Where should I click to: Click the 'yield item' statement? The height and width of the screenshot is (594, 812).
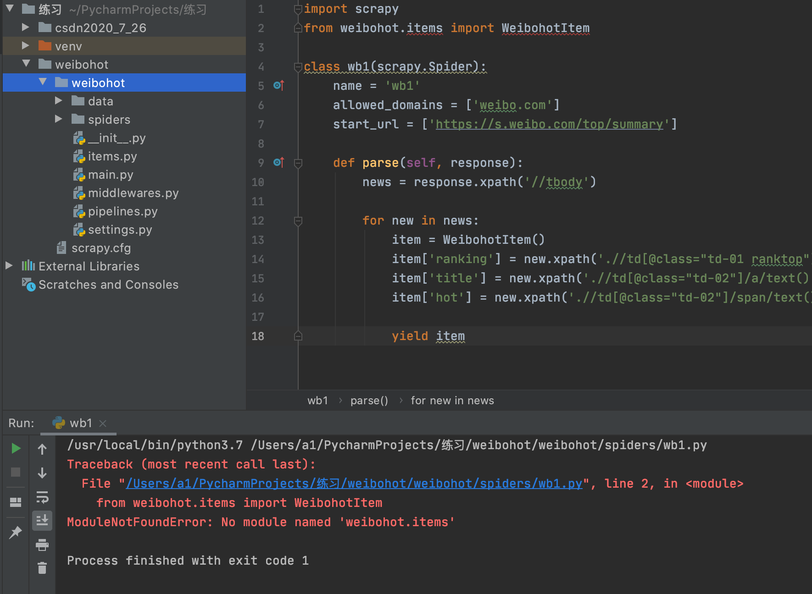pos(428,336)
